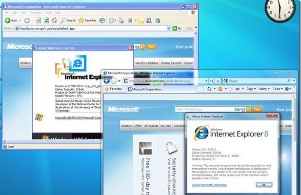The height and width of the screenshot is (195, 301).
Task: Click the search magnifier icon in IE8
Action: (x=289, y=81)
